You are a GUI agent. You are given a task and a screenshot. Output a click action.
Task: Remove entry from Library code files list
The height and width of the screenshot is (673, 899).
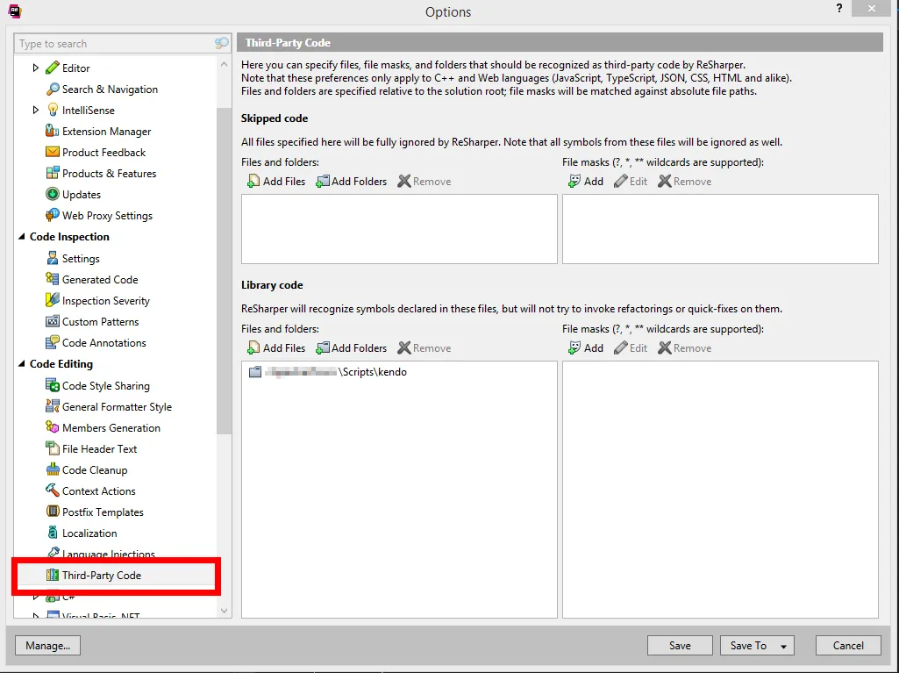[x=425, y=347]
